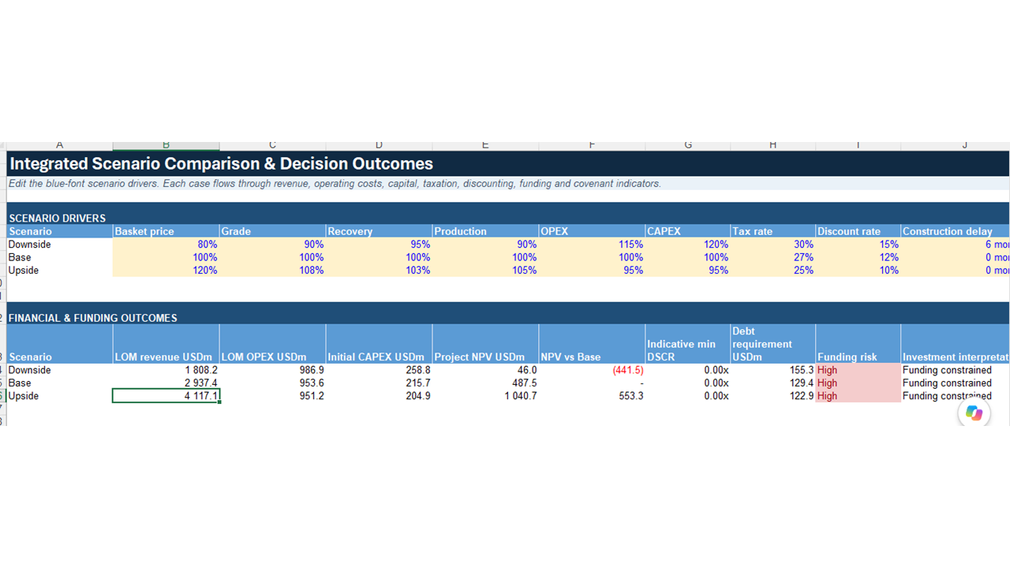Screen dimensions: 1010x568
Task: Click the Upside basket price 120% cell
Action: tap(166, 271)
